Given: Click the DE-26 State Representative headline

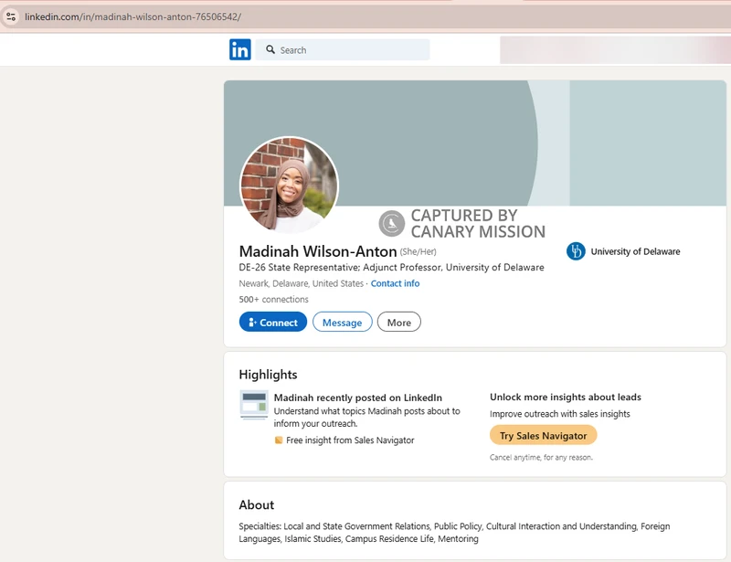Looking at the screenshot, I should 392,267.
